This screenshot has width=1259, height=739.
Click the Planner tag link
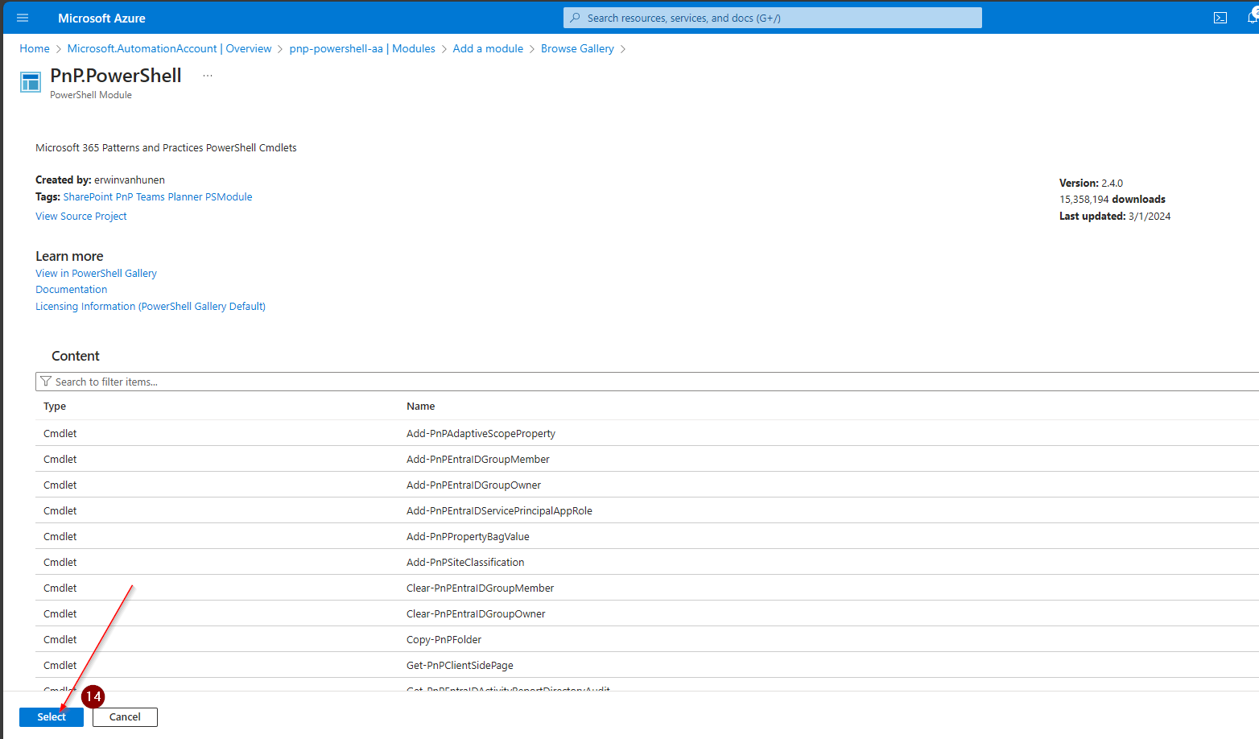(x=185, y=196)
